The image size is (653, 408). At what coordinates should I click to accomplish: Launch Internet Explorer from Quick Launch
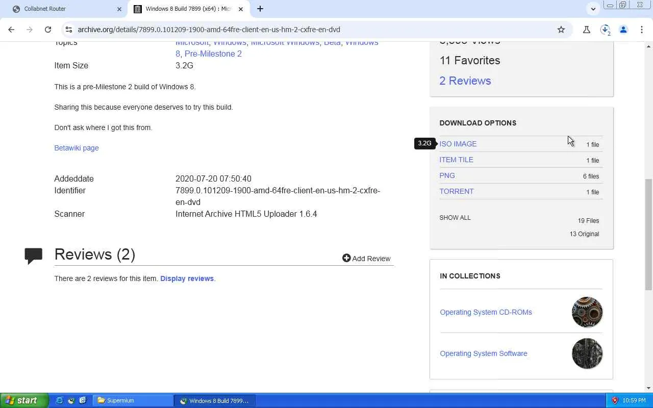point(59,400)
